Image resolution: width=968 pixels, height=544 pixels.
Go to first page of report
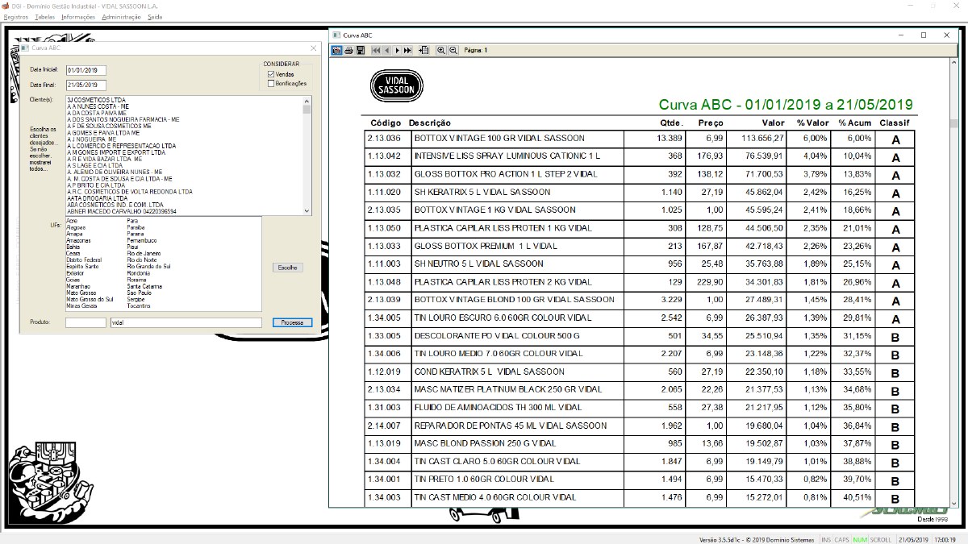(376, 50)
